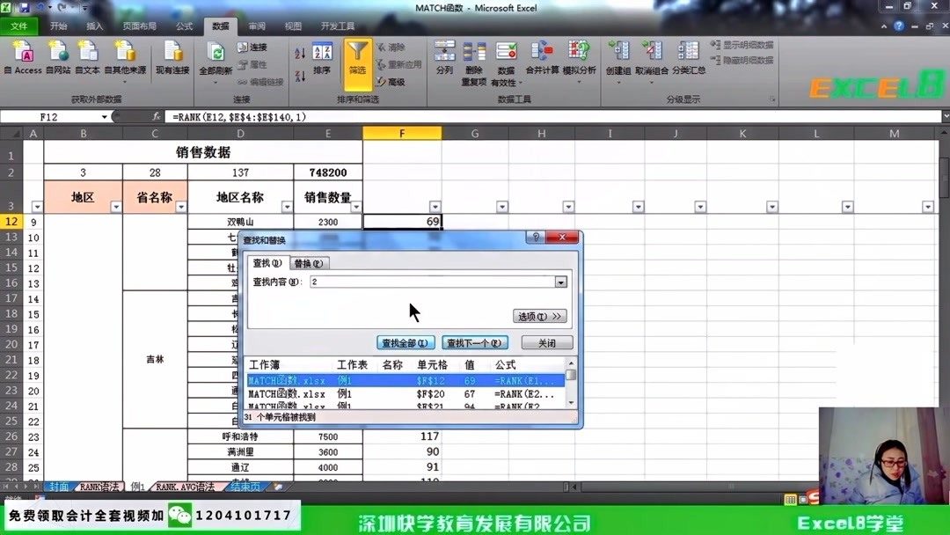Switch to the 替换 tab
The width and height of the screenshot is (950, 535).
(309, 262)
